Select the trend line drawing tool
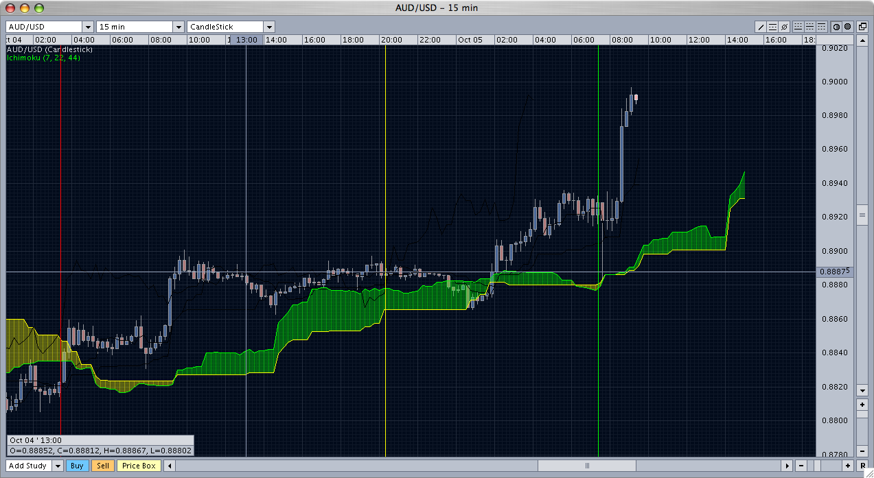Image resolution: width=874 pixels, height=478 pixels. [761, 27]
